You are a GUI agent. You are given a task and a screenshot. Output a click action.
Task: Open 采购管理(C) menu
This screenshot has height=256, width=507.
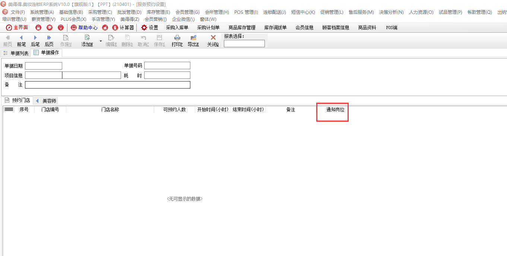pos(100,12)
